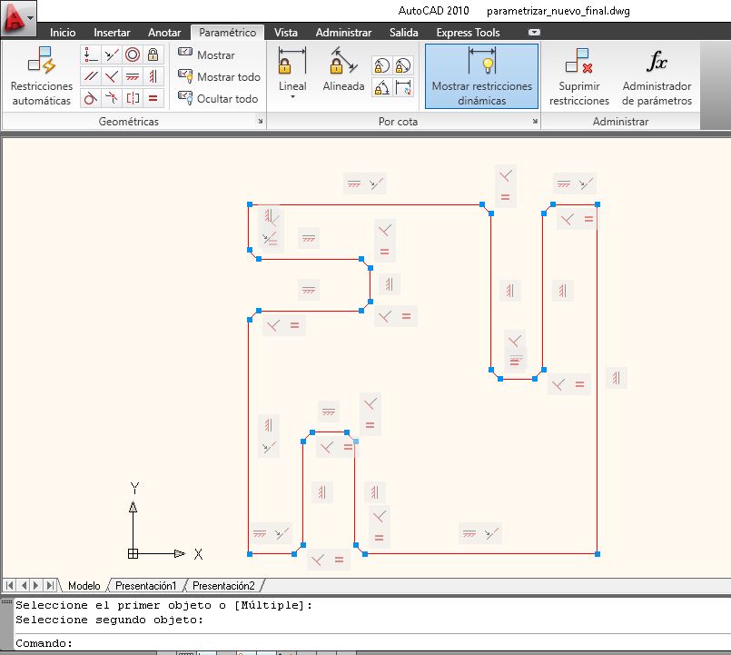This screenshot has height=655, width=731.
Task: Select the Perpendicular constraint tool
Action: pos(112,76)
